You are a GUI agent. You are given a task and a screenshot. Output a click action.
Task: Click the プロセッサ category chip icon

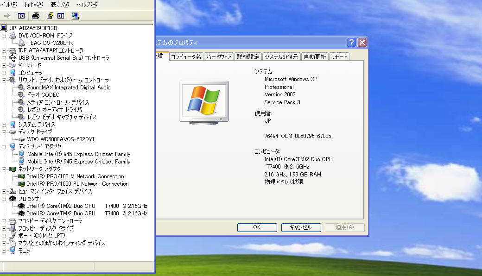click(13, 199)
